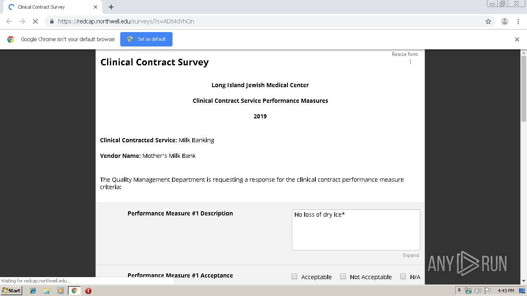The width and height of the screenshot is (527, 296).
Task: Click the Long Island Jewish Medical Center text
Action: click(x=260, y=85)
